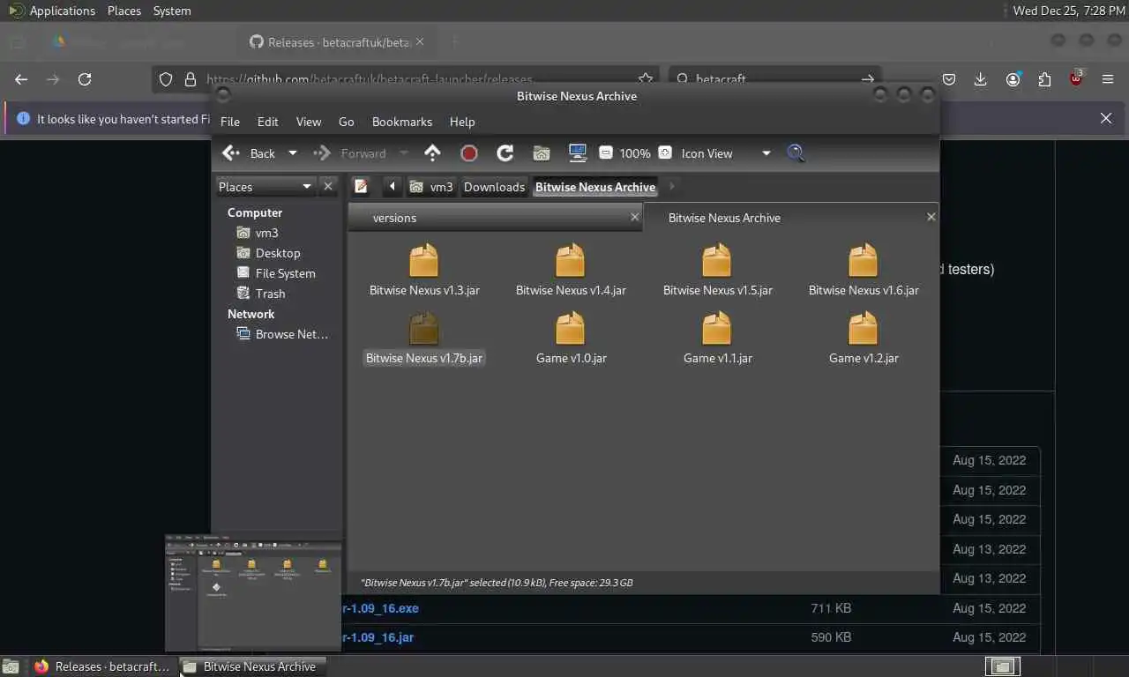This screenshot has height=677, width=1129.
Task: Click the clock in the top panel
Action: tap(1068, 11)
